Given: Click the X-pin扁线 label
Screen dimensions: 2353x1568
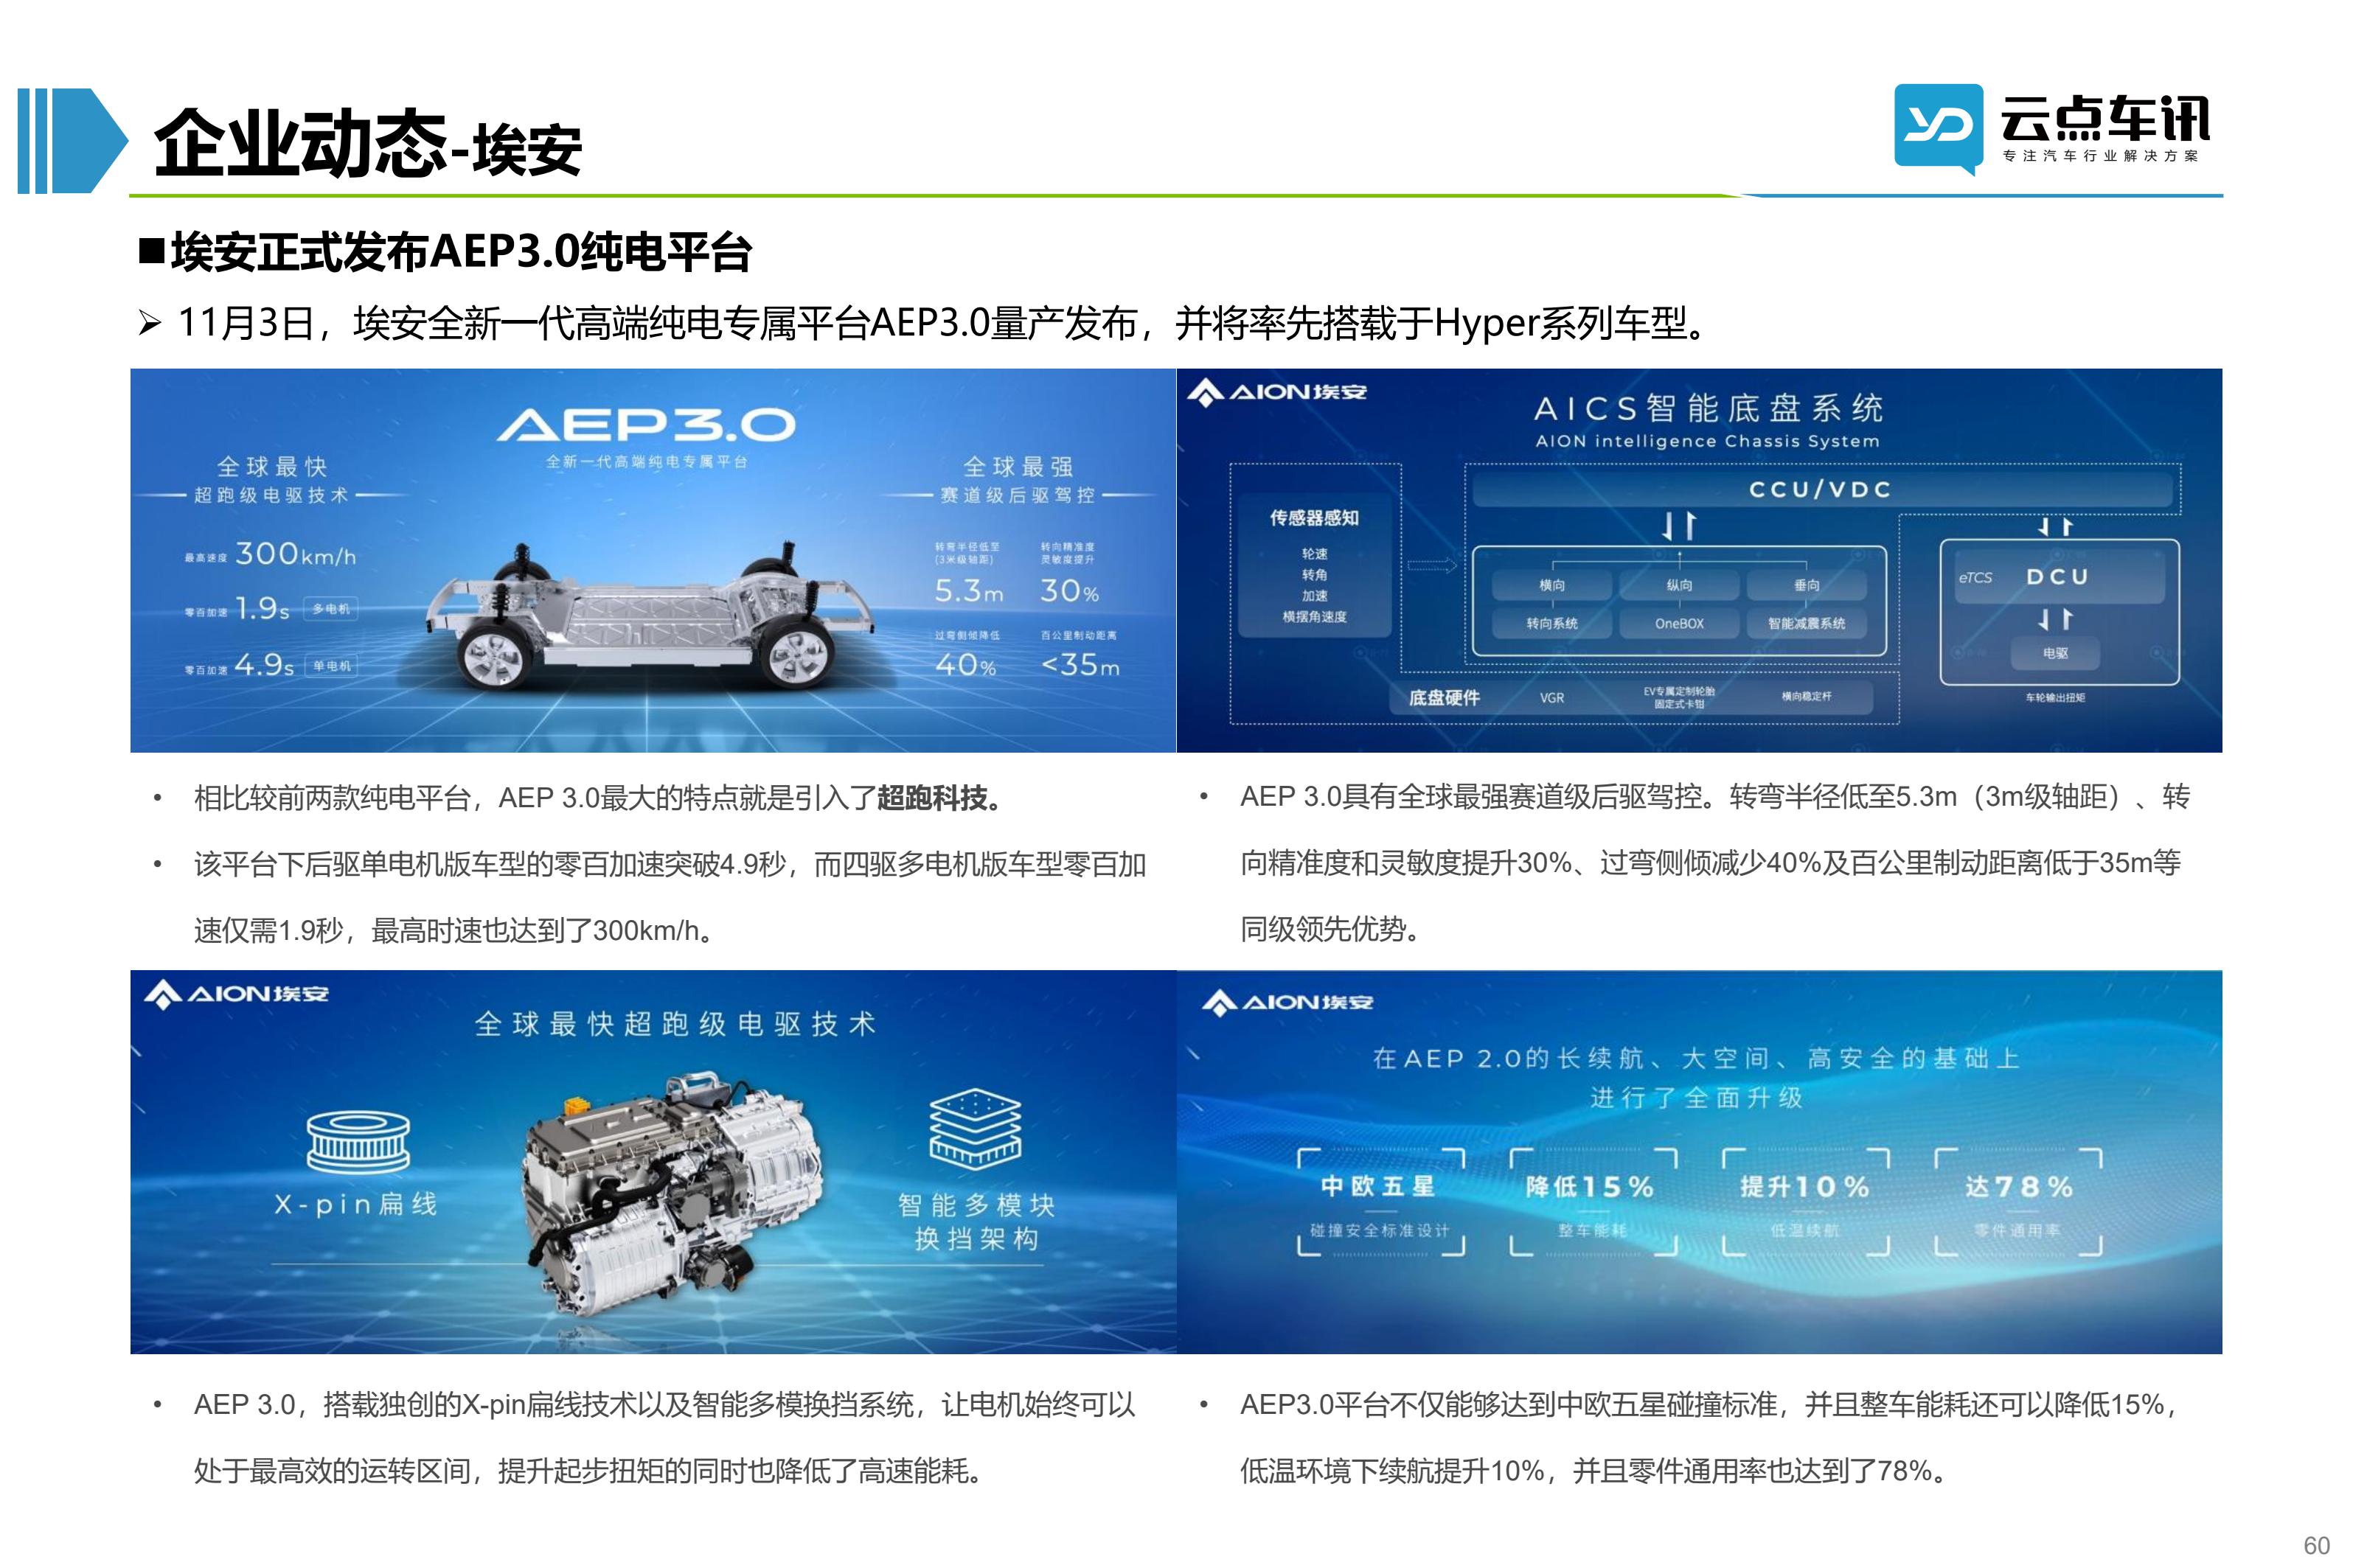Looking at the screenshot, I should tap(357, 1204).
